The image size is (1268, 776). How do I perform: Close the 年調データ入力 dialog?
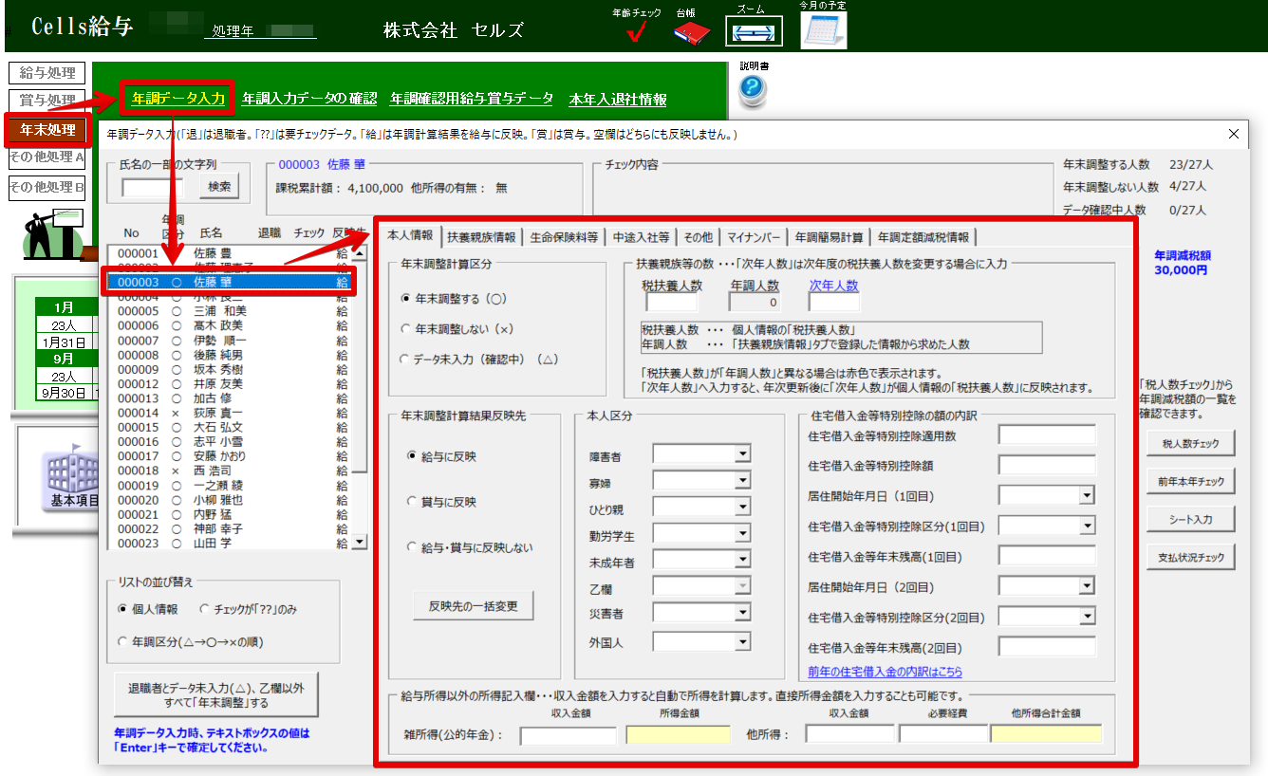1234,134
